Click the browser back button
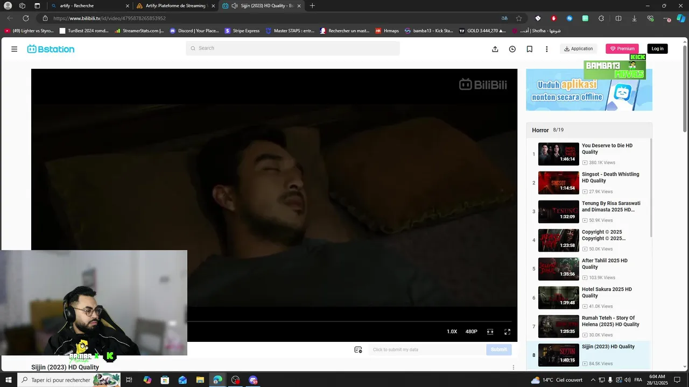The image size is (689, 387). 10,18
